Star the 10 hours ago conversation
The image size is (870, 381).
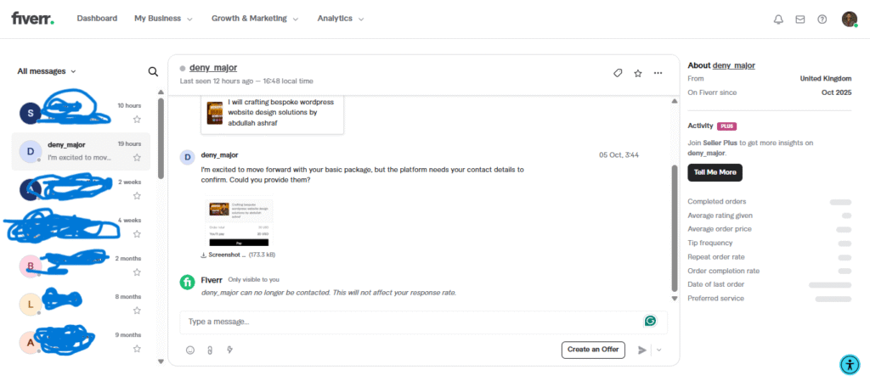pyautogui.click(x=137, y=120)
